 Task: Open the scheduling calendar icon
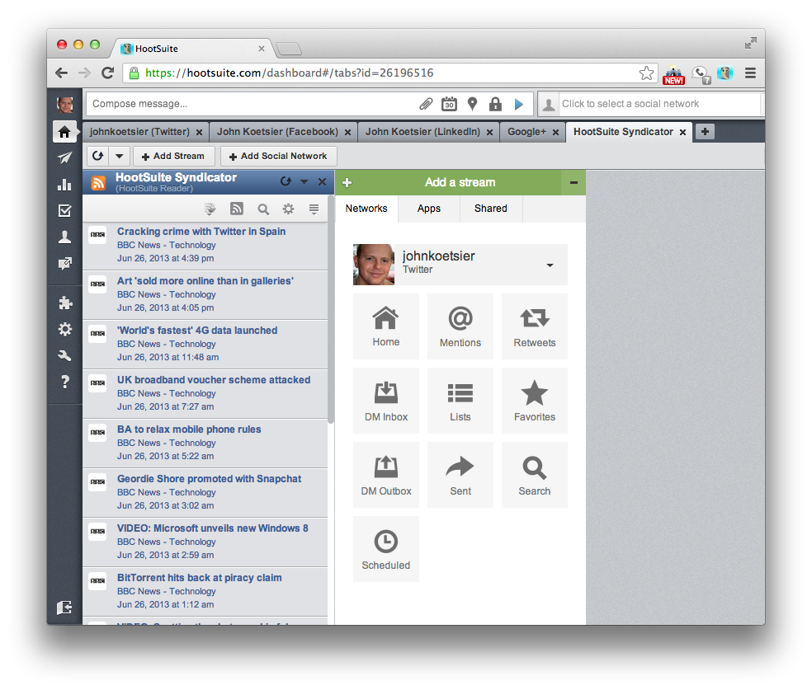pyautogui.click(x=449, y=104)
